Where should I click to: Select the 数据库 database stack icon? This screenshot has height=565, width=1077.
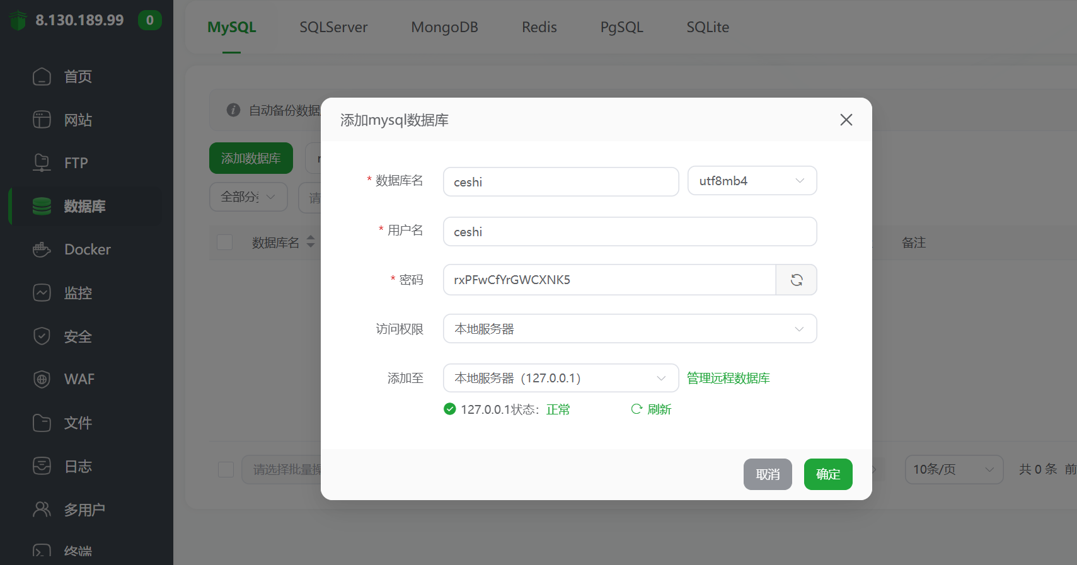42,206
